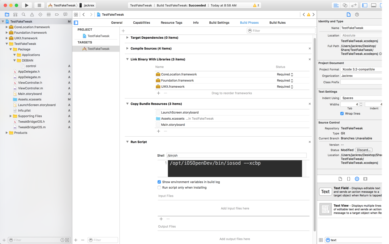Expand Compile Sources section
The image size is (389, 244).
click(x=127, y=48)
